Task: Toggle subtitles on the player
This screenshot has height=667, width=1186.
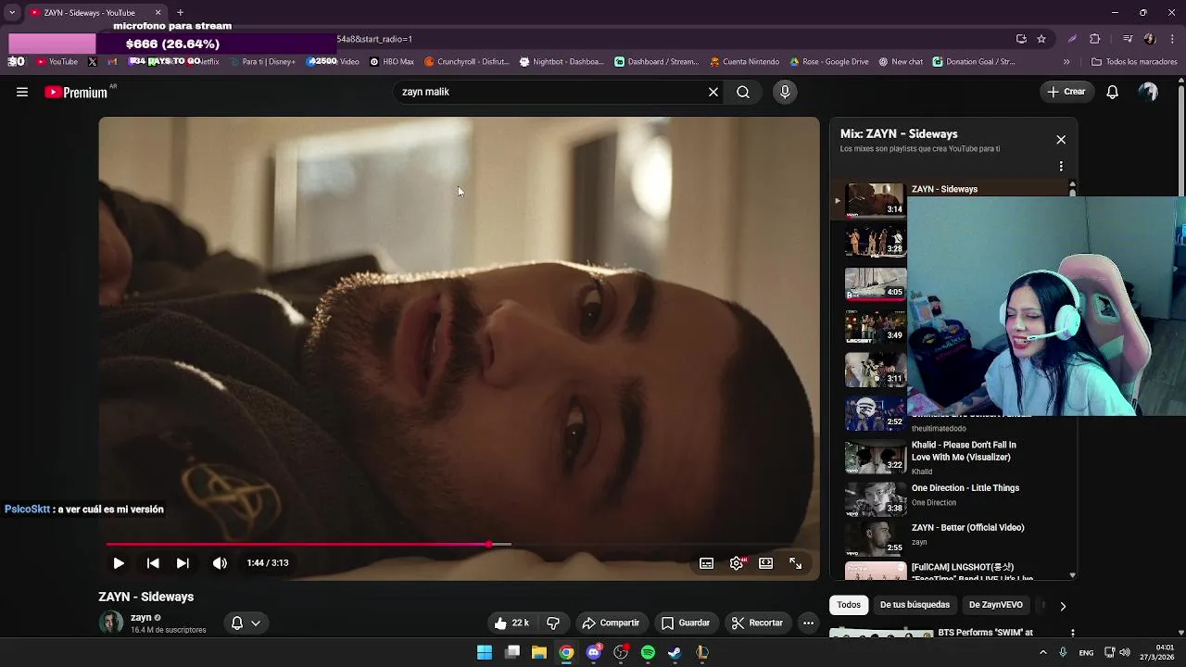Action: [x=706, y=562]
